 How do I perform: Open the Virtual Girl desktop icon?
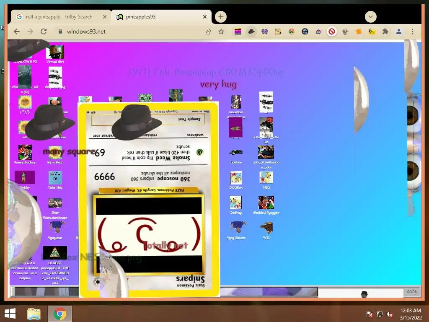click(x=55, y=54)
